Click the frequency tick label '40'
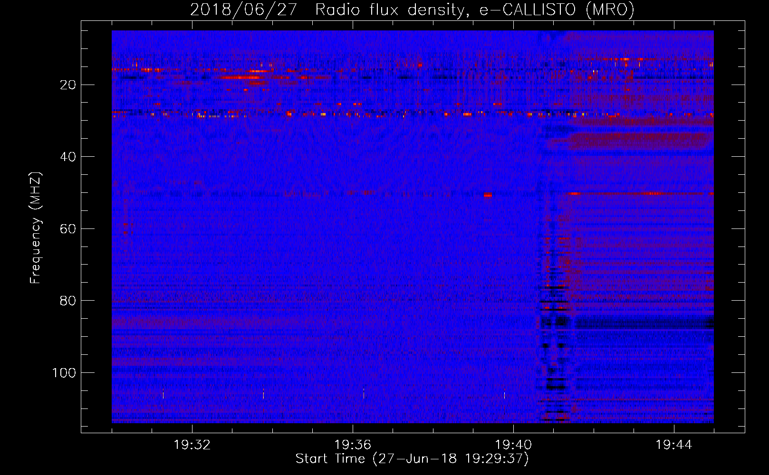Image resolution: width=769 pixels, height=475 pixels. pos(68,157)
